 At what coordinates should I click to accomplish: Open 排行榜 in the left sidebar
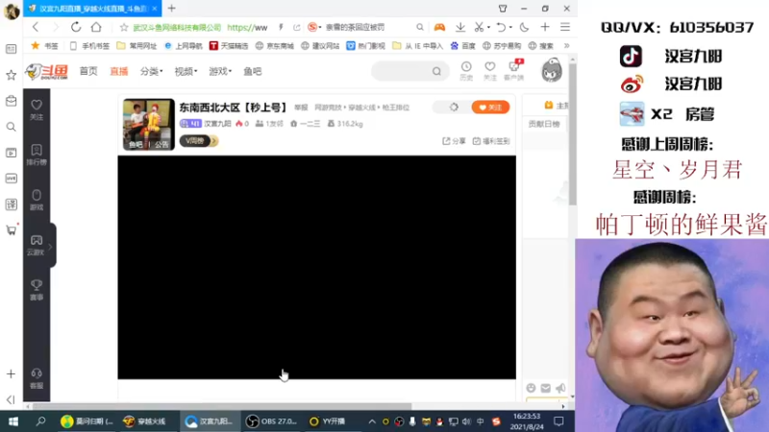[x=37, y=155]
